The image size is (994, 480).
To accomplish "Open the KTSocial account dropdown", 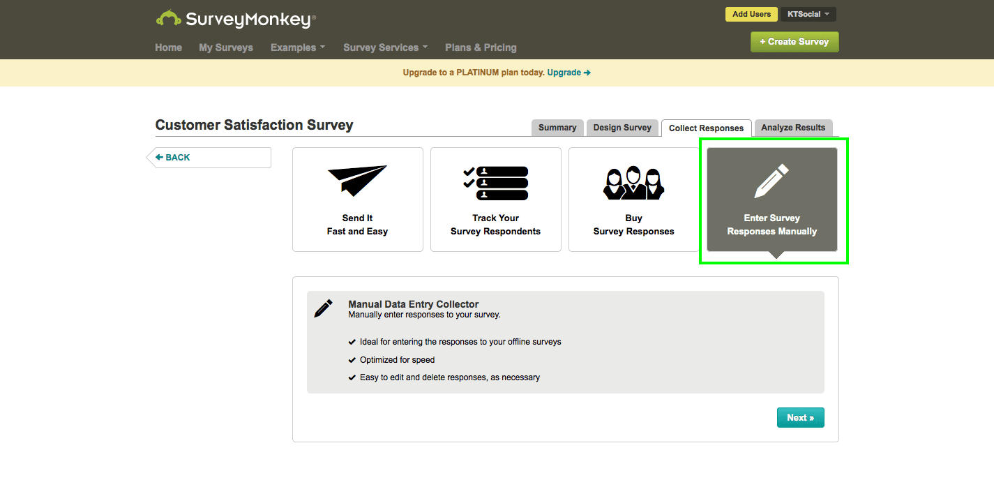I will tap(808, 14).
